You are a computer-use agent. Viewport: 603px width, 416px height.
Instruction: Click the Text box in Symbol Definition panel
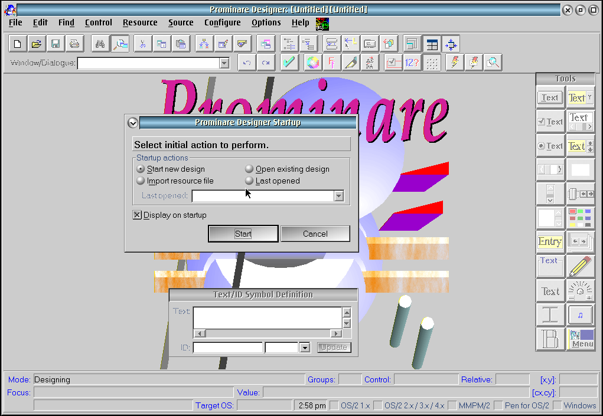click(268, 317)
